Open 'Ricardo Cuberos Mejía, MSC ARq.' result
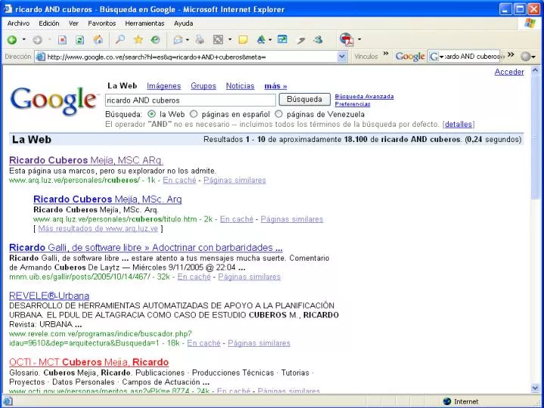This screenshot has width=544, height=408. 86,160
